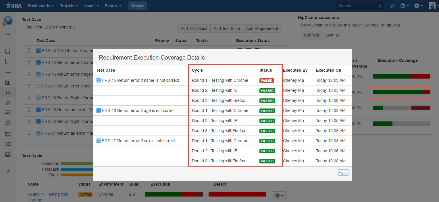Click the blue Create button
Viewport: 439px width, 202px height.
click(x=137, y=6)
